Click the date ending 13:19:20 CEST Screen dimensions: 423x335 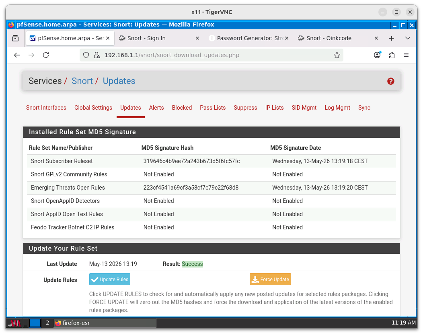coord(320,188)
